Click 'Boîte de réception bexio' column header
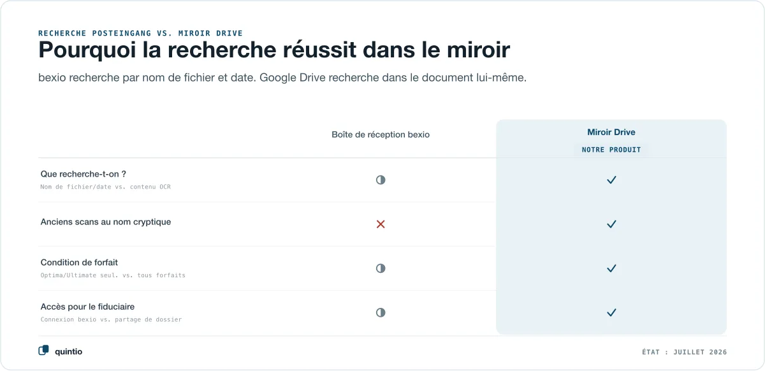The image size is (765, 371). (381, 135)
